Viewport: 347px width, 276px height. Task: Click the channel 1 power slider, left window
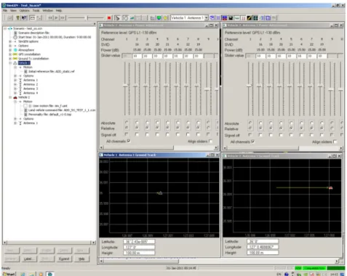[x=125, y=86]
